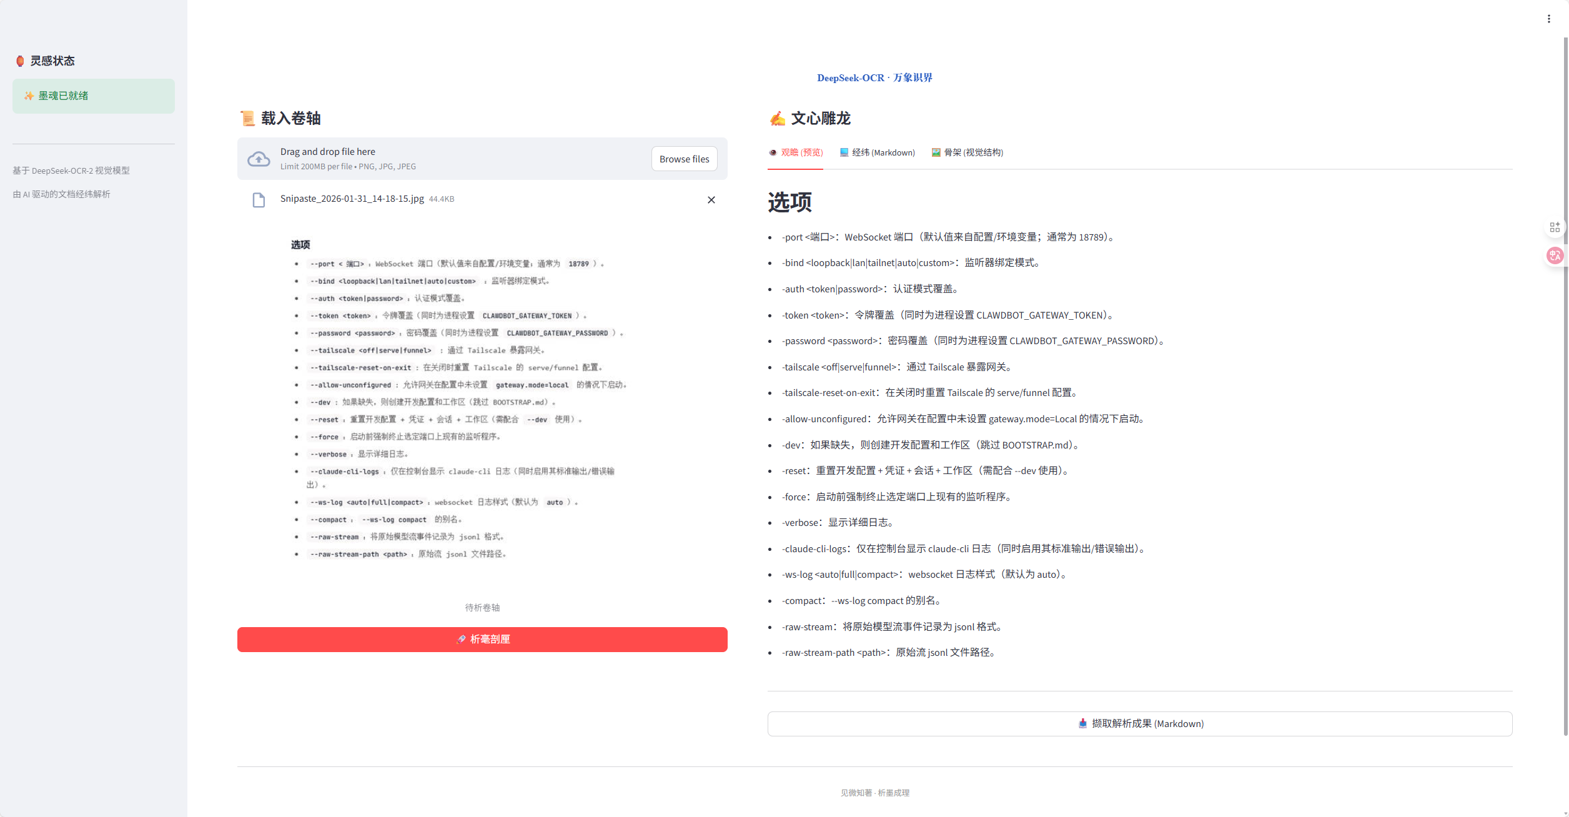Image resolution: width=1569 pixels, height=817 pixels.
Task: Click the red lantern icon beside 灵感状态
Action: pos(20,61)
